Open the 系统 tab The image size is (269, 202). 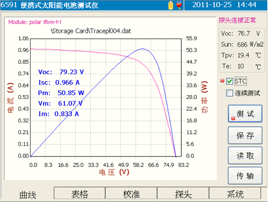pos(235,194)
